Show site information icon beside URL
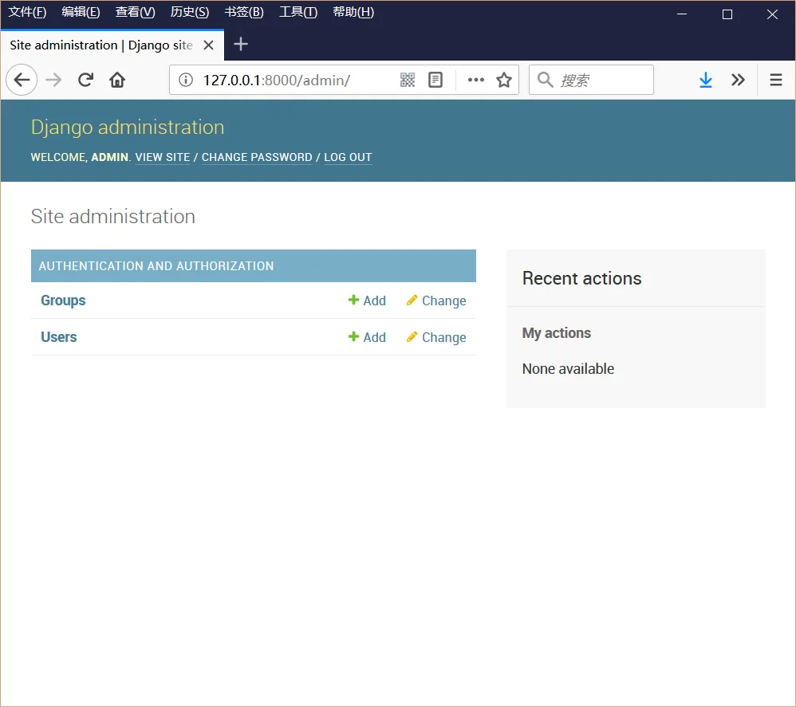The width and height of the screenshot is (796, 707). point(186,80)
